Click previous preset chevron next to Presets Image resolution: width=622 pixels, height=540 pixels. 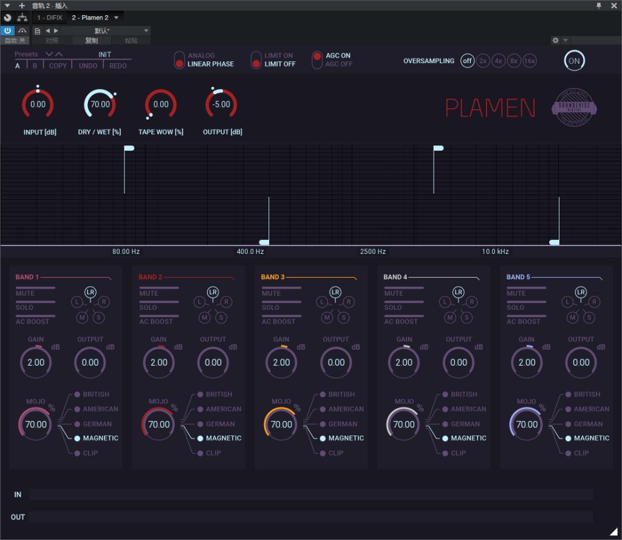(x=49, y=54)
